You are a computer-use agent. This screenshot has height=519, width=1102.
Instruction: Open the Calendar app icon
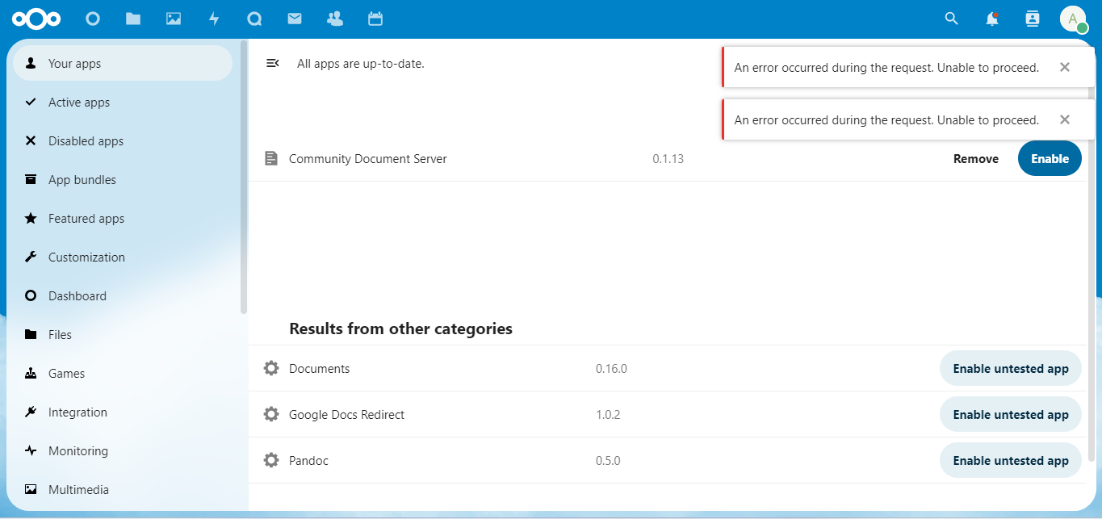pos(375,19)
